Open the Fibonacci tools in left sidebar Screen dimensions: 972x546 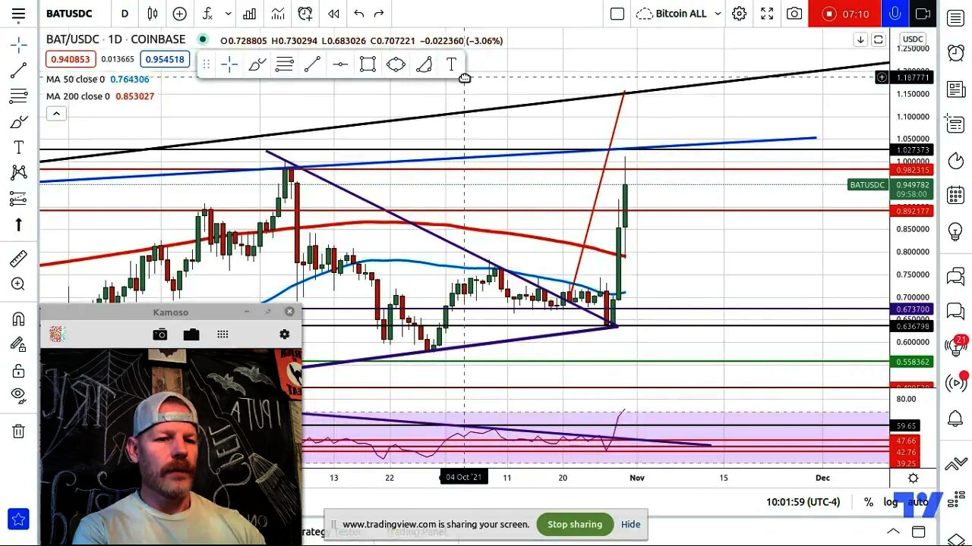click(x=19, y=96)
